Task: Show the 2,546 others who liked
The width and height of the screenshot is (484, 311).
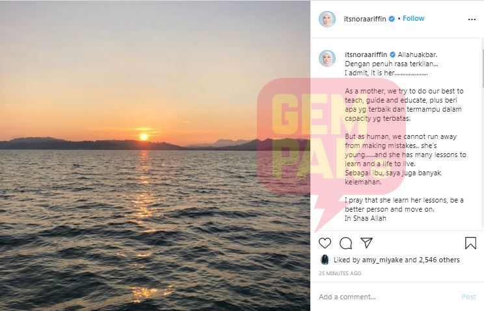Action: pyautogui.click(x=439, y=260)
